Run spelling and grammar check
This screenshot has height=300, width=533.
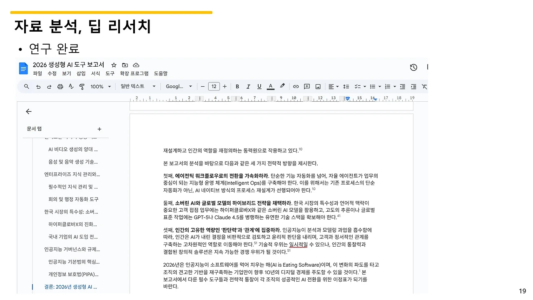point(71,86)
